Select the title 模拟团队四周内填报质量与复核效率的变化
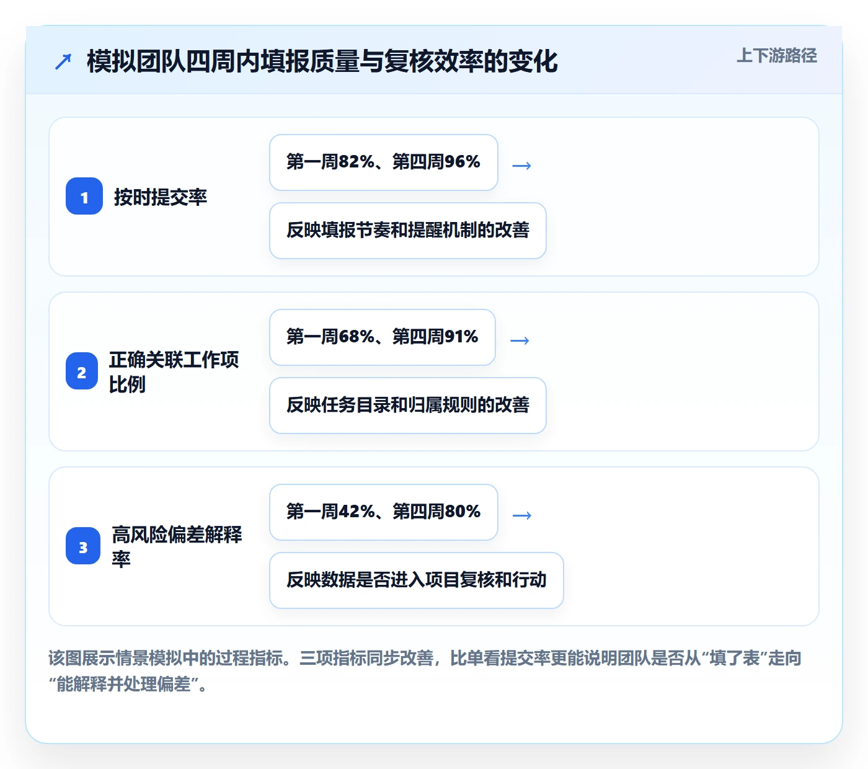 322,61
